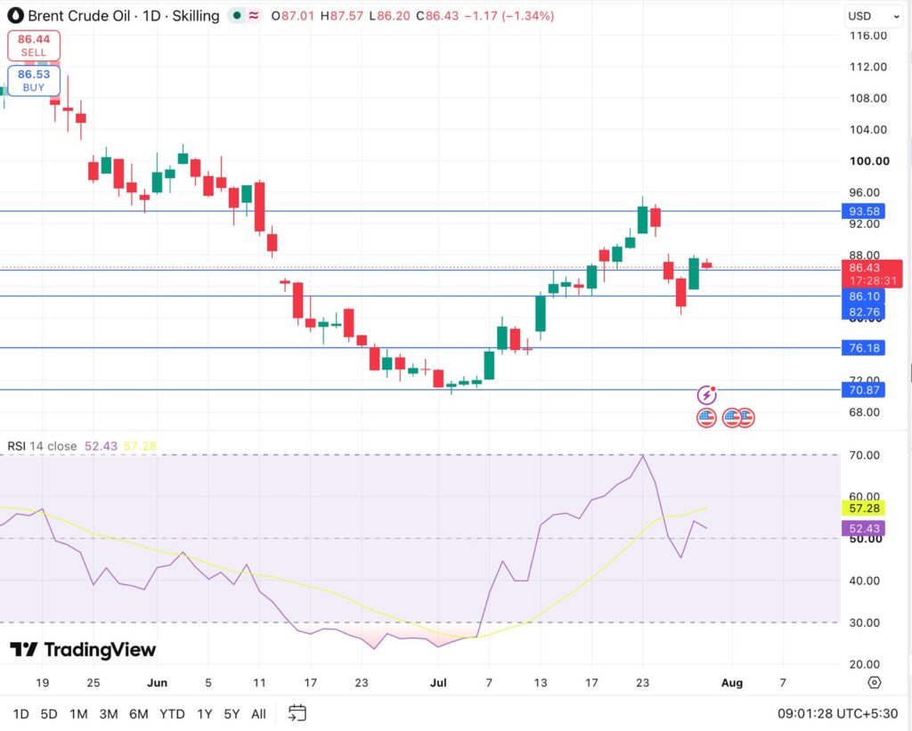
Task: Click the 86.10 horizontal line price label
Action: 864,296
